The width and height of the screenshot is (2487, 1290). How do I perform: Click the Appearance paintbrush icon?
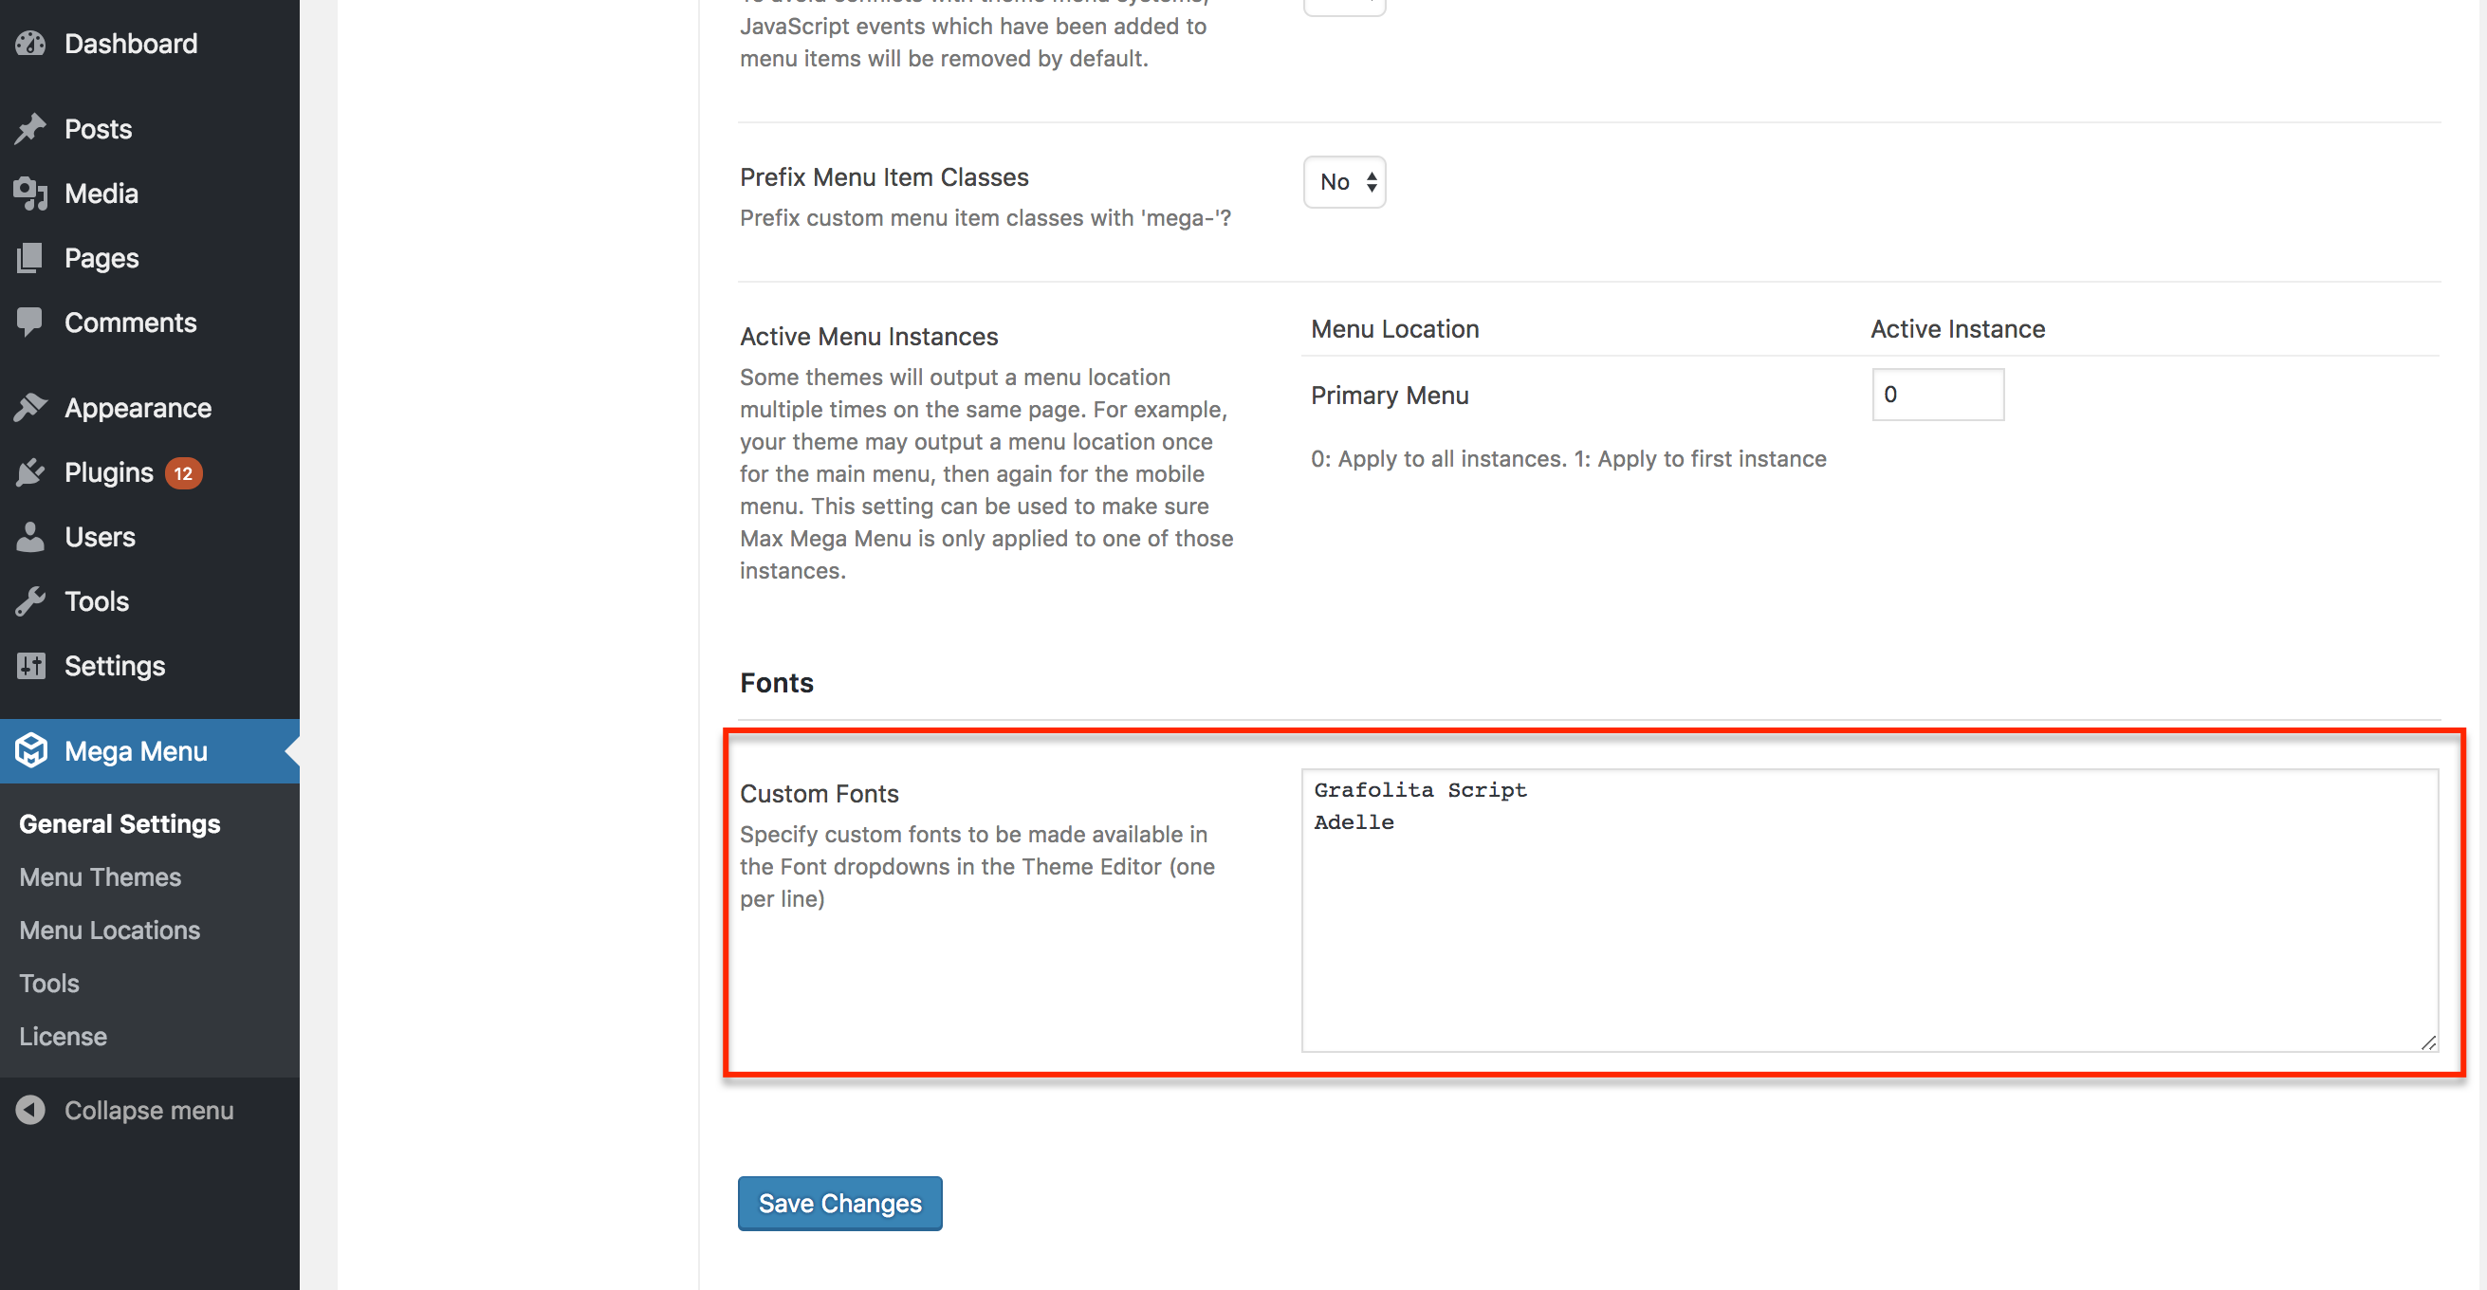pyautogui.click(x=31, y=408)
